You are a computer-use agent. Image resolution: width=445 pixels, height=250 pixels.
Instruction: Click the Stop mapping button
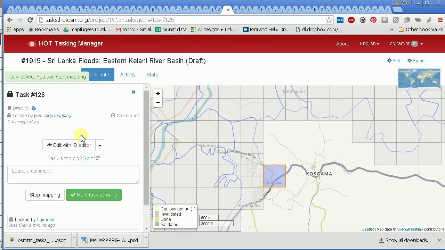click(45, 195)
